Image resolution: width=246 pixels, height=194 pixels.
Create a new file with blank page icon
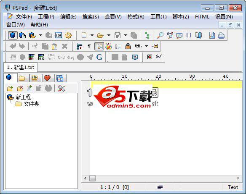click(84, 35)
